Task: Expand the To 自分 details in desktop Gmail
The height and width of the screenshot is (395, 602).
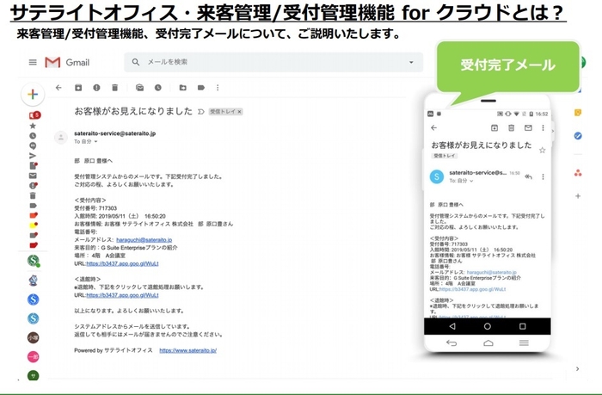Action: pos(96,142)
